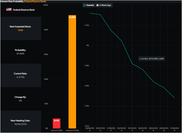Image resolution: width=182 pixels, height=133 pixels.
Task: Click the line point at 10/12/2025
Action: (x=132, y=63)
